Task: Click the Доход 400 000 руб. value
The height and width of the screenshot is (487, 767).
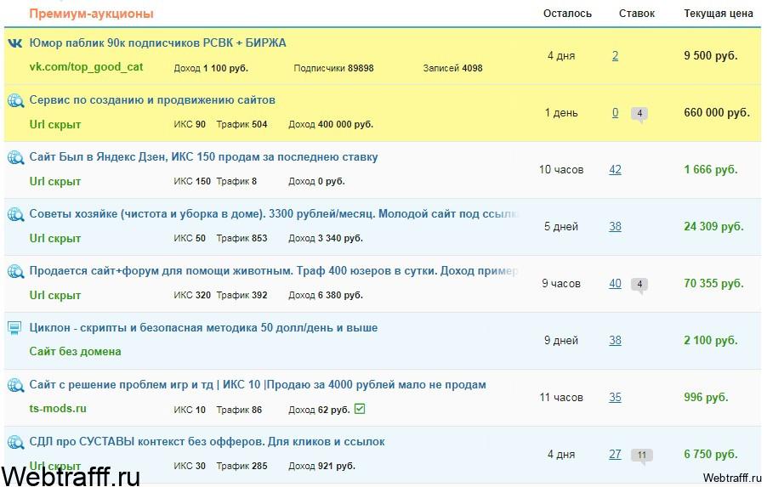Action: [x=331, y=125]
